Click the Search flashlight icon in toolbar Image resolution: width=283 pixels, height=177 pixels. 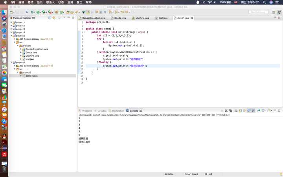tap(77, 12)
